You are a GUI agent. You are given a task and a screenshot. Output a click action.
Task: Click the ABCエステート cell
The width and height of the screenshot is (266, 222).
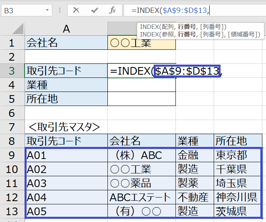[x=142, y=197]
